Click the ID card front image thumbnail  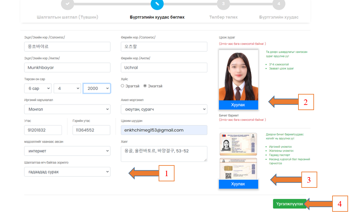[238, 144]
